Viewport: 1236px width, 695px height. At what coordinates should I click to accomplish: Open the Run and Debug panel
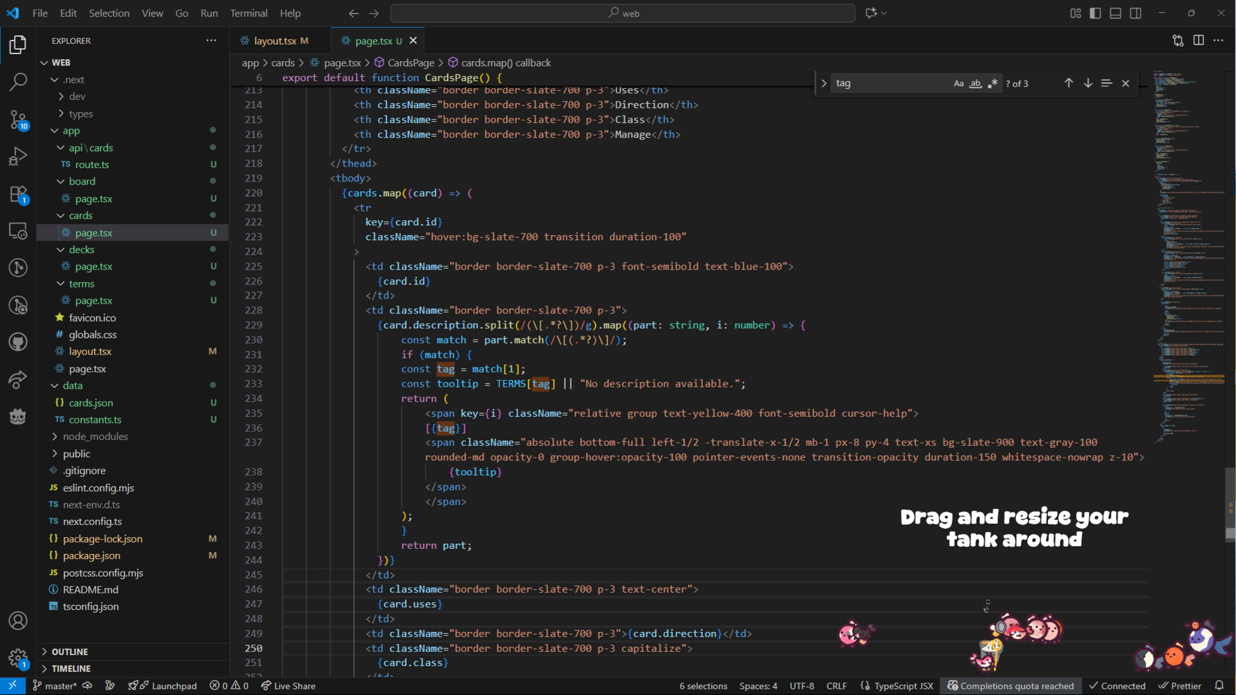coord(18,156)
